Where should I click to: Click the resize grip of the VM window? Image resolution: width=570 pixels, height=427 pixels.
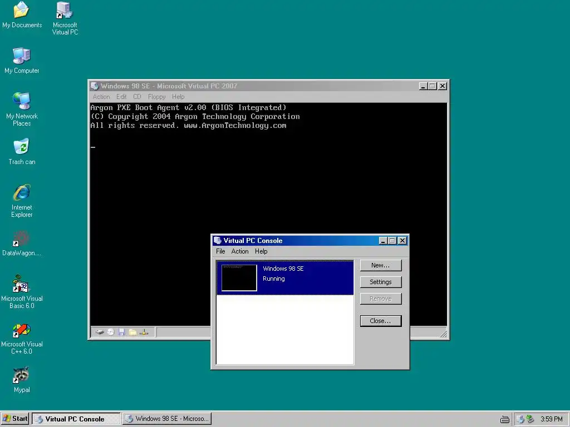click(444, 334)
